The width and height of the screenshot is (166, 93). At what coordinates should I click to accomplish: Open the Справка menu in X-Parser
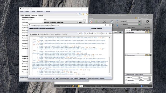coord(47,12)
